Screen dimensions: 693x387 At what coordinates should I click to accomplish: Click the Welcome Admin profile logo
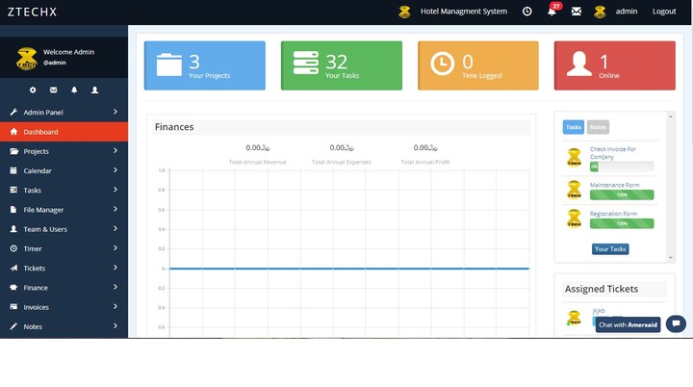pyautogui.click(x=27, y=59)
